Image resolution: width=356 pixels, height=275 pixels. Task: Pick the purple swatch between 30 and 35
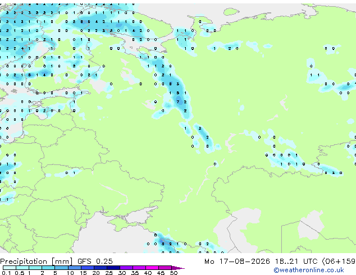[126, 268]
